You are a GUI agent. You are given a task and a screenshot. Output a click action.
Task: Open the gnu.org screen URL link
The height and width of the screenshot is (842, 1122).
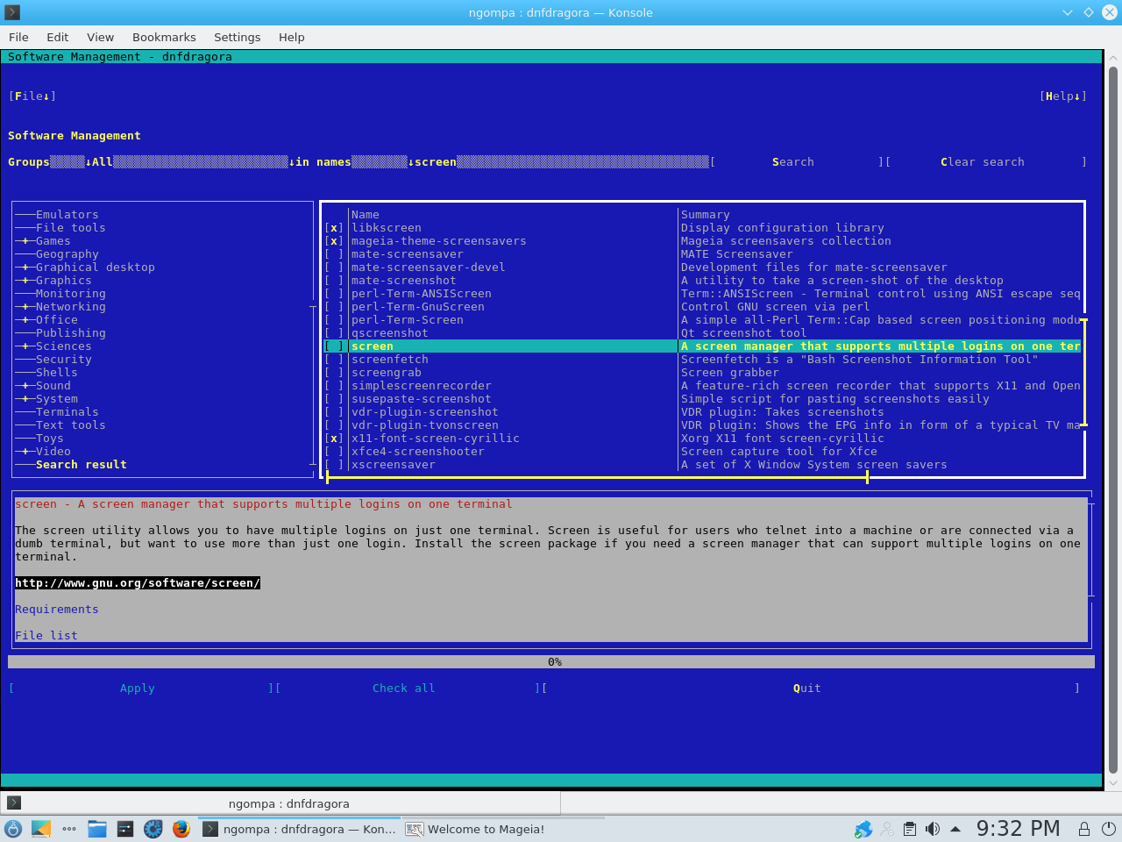click(x=138, y=583)
